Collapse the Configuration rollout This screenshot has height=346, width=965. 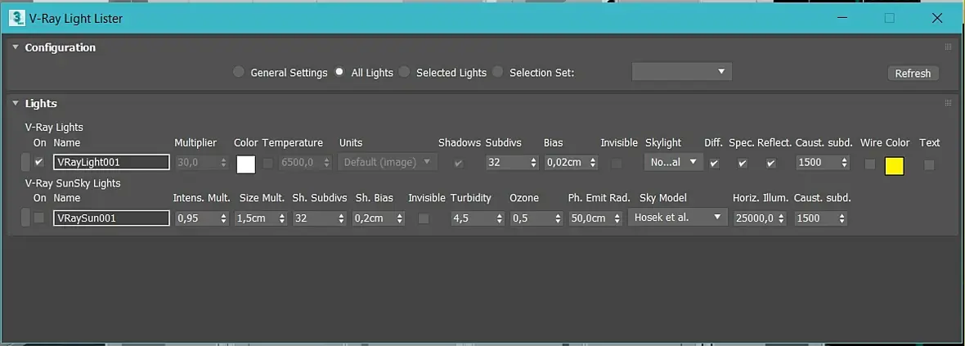[16, 47]
